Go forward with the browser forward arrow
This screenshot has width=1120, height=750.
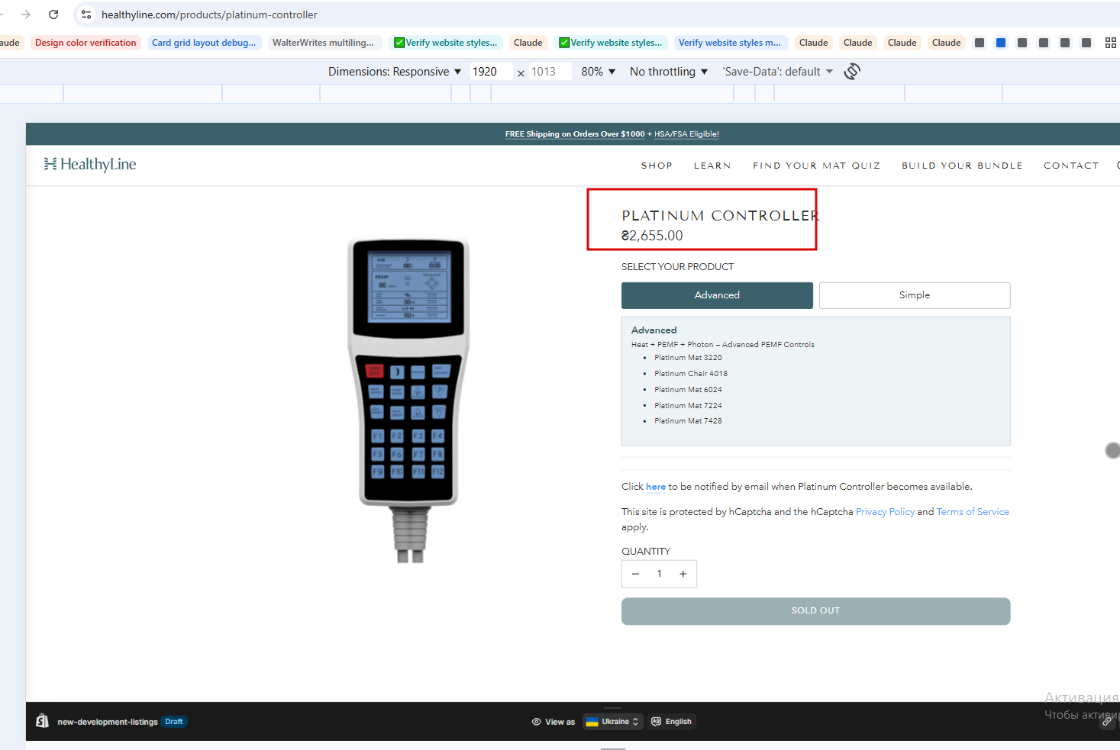[x=26, y=14]
